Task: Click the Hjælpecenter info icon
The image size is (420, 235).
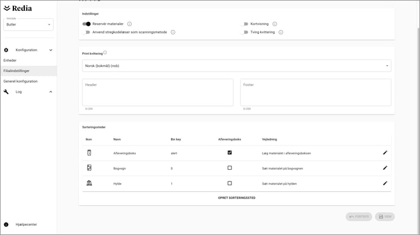Action: [x=6, y=225]
